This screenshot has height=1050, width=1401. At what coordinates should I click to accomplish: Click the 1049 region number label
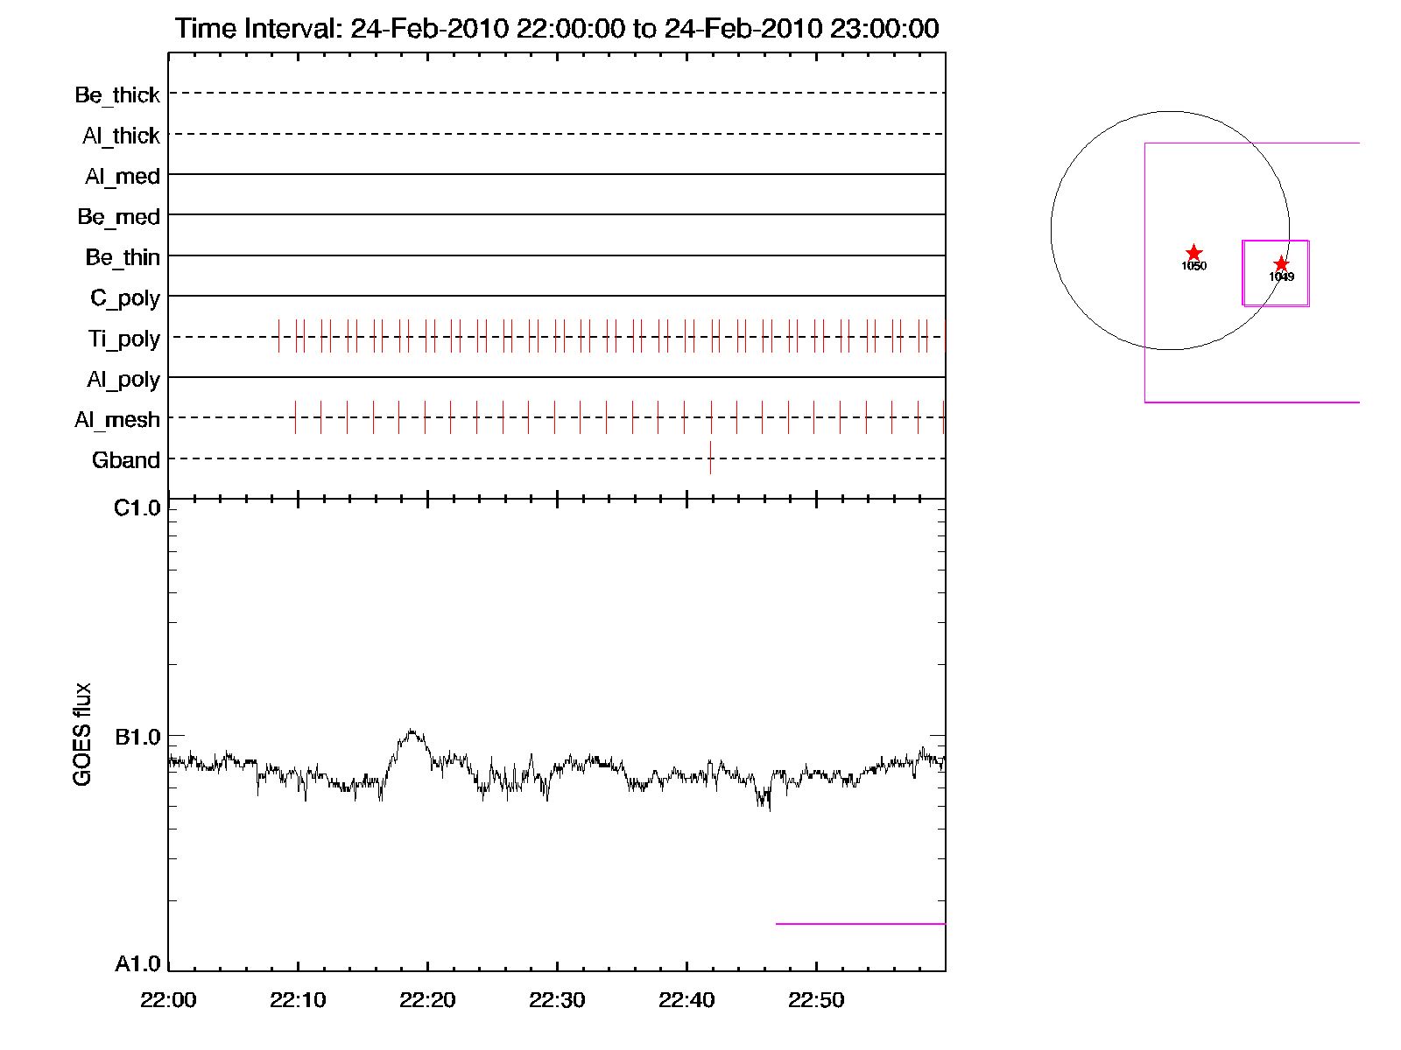click(x=1281, y=277)
